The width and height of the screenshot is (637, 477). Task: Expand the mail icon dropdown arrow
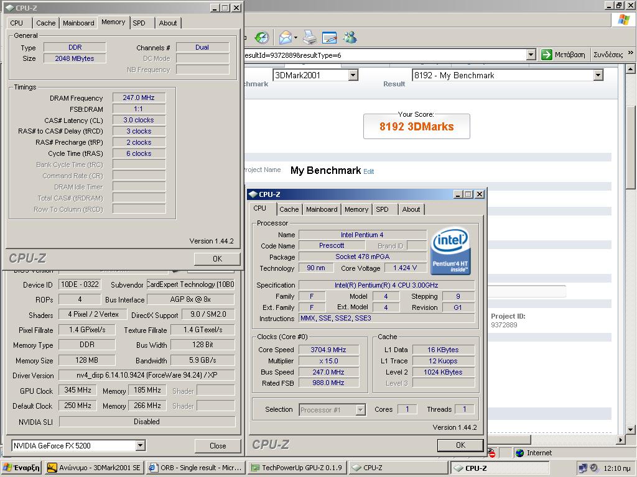295,38
